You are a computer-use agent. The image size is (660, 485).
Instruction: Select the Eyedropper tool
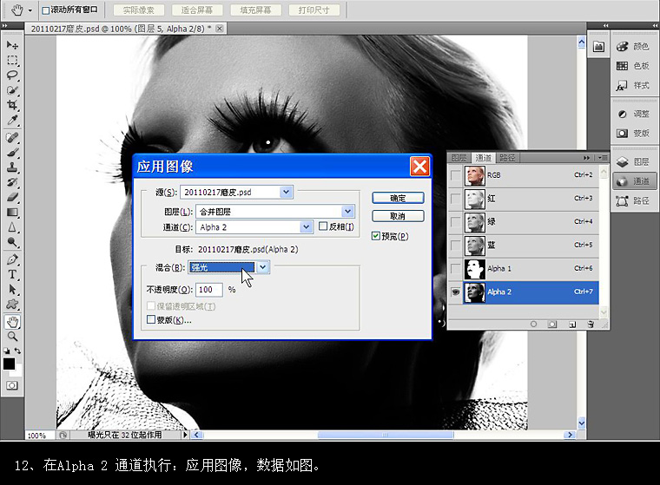click(12, 120)
